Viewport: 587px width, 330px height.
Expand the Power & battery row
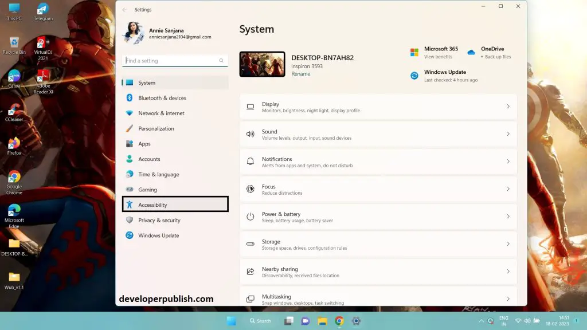(378, 217)
